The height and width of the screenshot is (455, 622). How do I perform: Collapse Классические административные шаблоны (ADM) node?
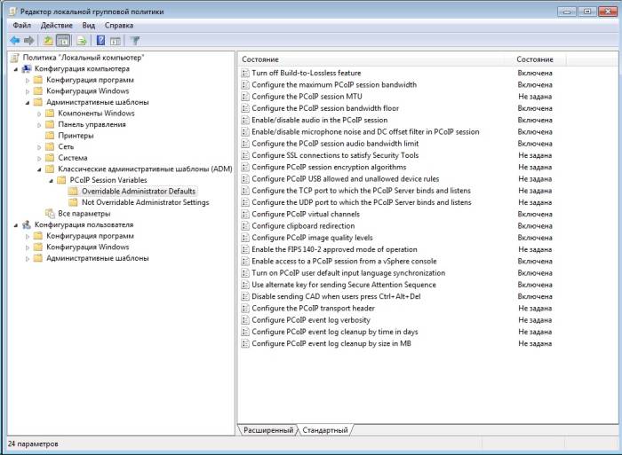(x=39, y=169)
